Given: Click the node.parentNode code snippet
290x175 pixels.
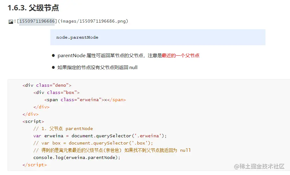Looking at the screenshot, I should 77,37.
